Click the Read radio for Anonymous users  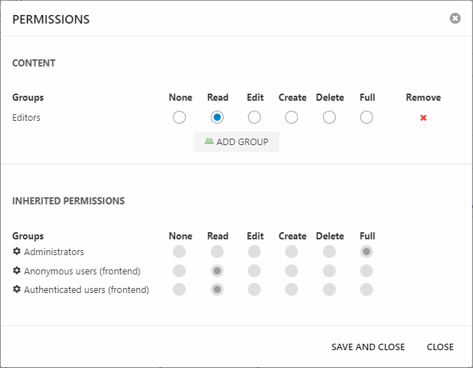tap(217, 270)
